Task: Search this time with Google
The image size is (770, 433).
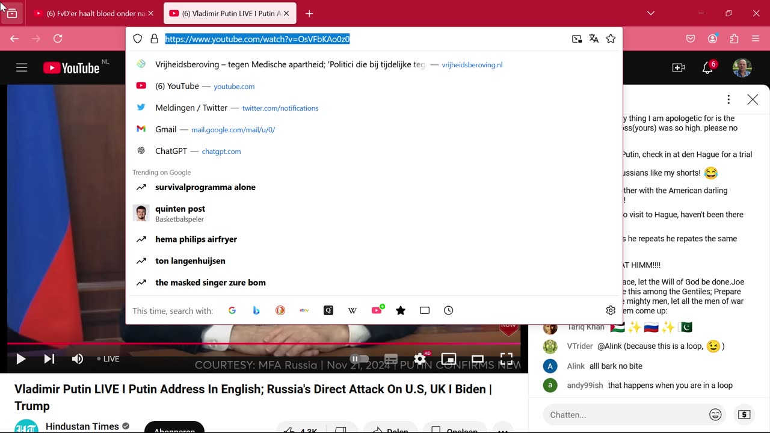Action: 232,310
